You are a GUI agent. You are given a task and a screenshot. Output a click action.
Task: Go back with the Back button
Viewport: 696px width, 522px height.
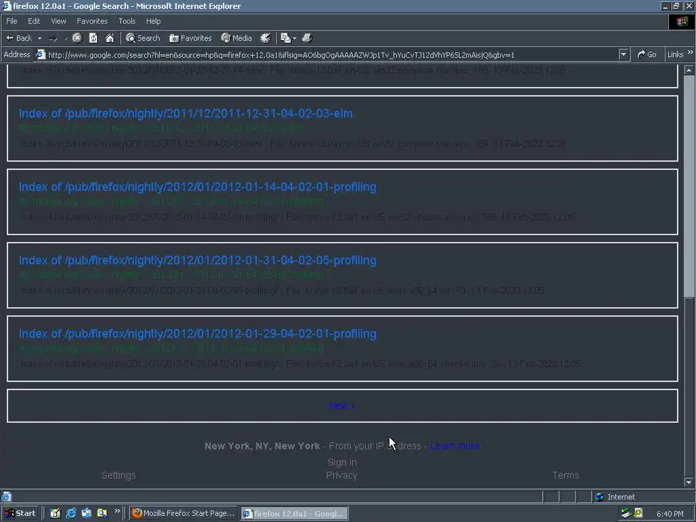[19, 38]
